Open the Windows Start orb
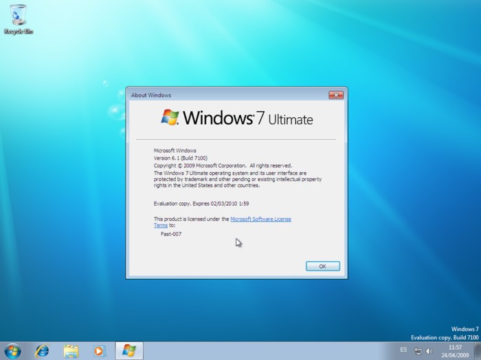 pos(13,351)
